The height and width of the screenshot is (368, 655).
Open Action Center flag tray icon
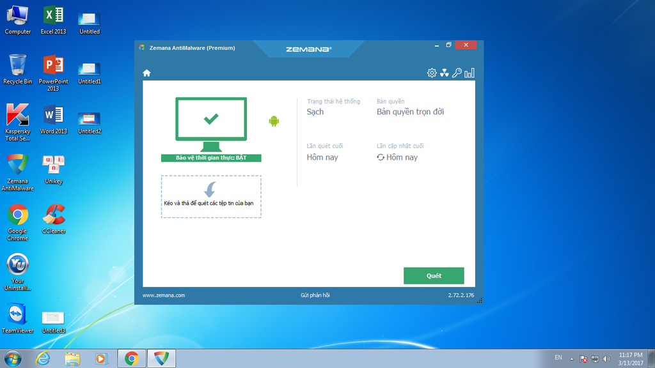pyautogui.click(x=583, y=359)
